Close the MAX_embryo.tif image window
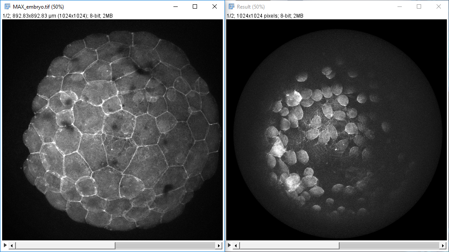 [215, 6]
